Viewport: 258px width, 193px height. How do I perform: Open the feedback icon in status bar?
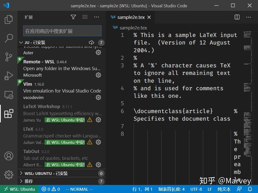[x=239, y=189]
